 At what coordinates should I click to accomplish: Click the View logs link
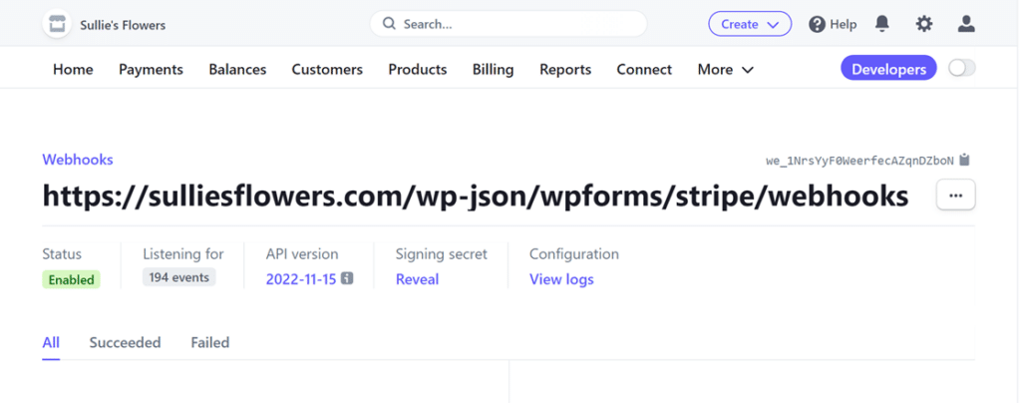tap(561, 279)
